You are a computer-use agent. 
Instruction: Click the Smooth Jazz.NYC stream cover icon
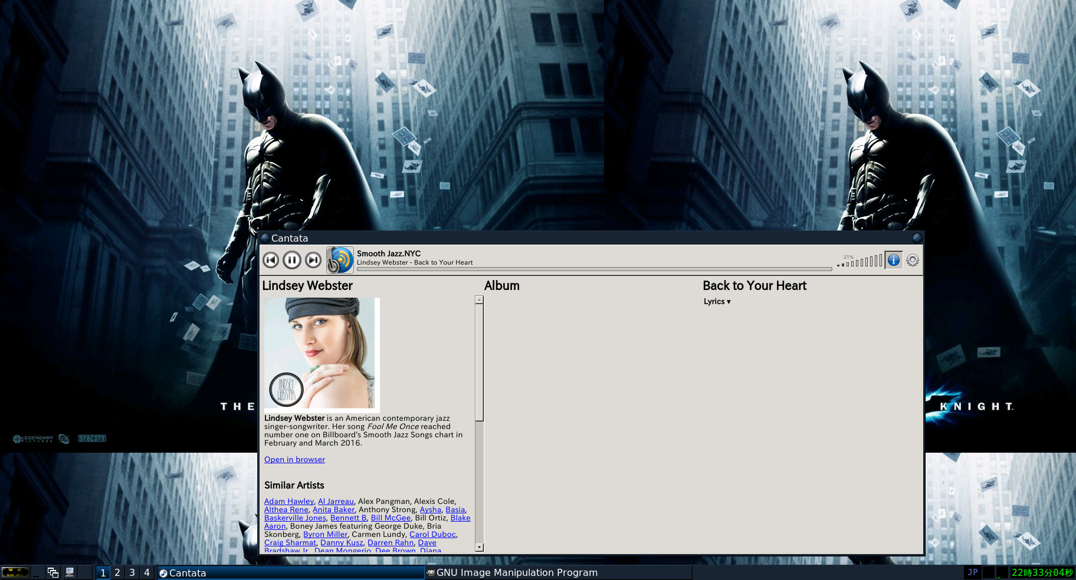[x=340, y=260]
